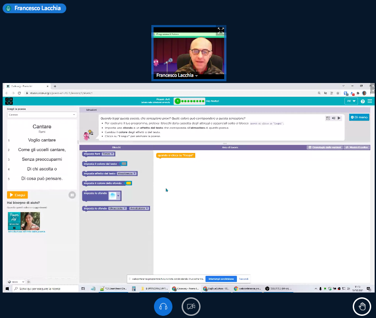Click the 'Nascondi' link in sharing bar
Viewport: 376px width, 318px height.
[244, 279]
